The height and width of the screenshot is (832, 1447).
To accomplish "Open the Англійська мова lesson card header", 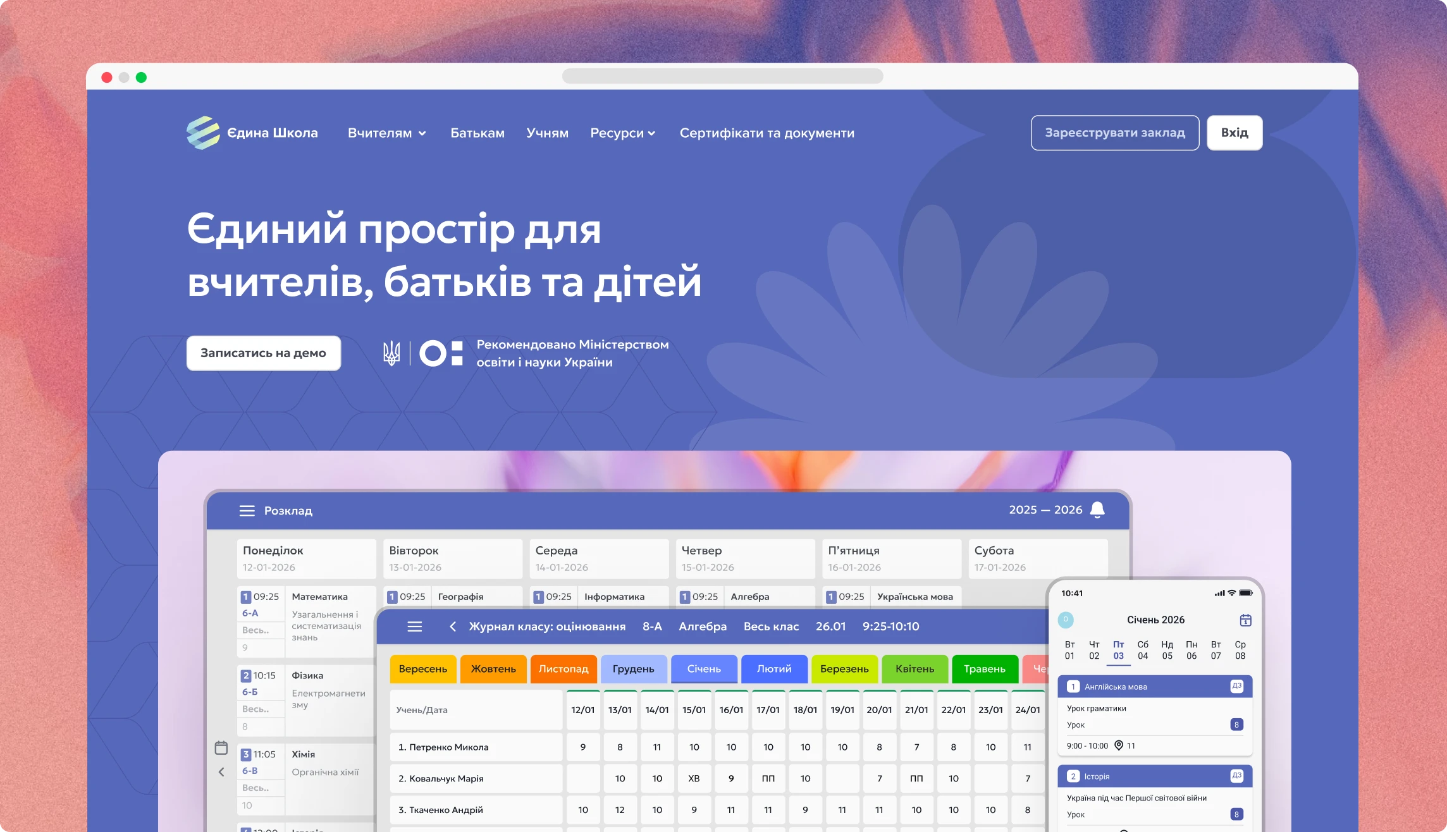I will 1155,687.
